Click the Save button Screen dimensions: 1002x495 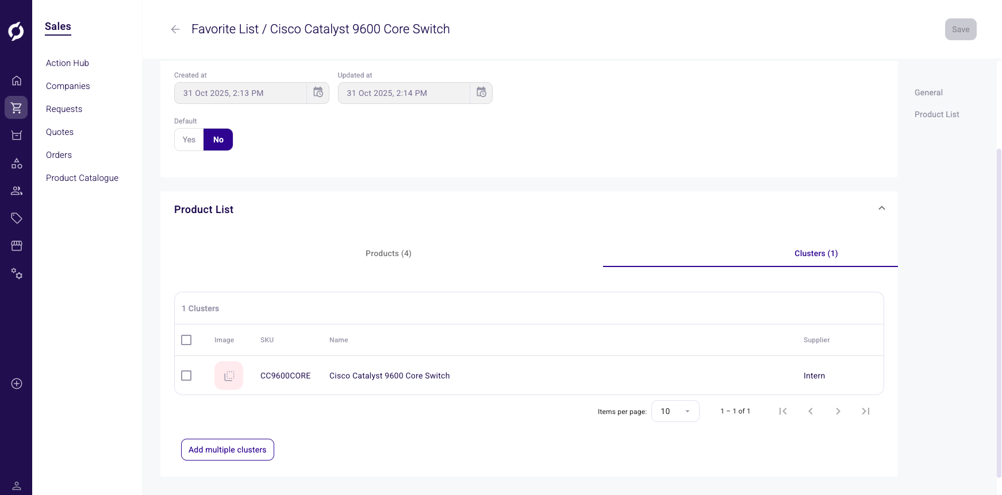(960, 29)
